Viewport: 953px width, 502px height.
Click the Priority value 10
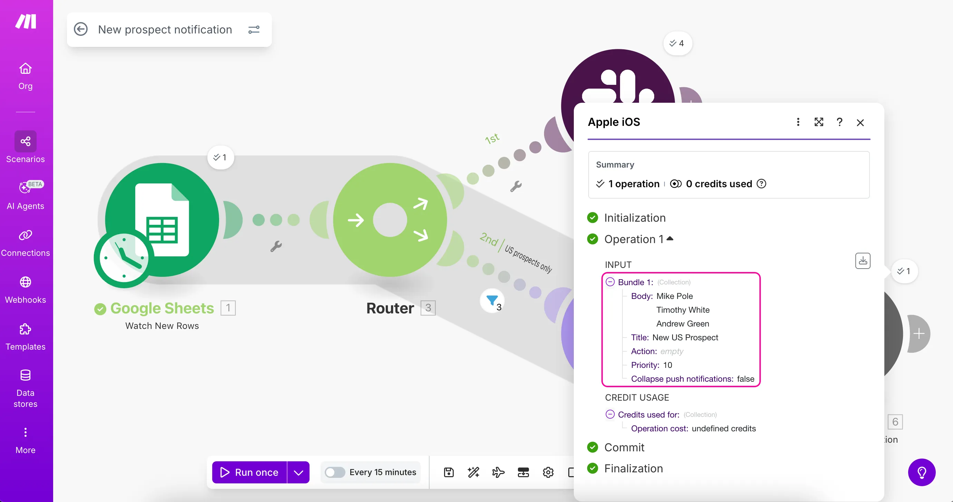coord(667,365)
